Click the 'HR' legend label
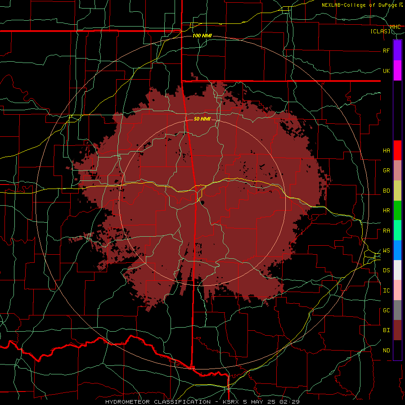 (387, 211)
